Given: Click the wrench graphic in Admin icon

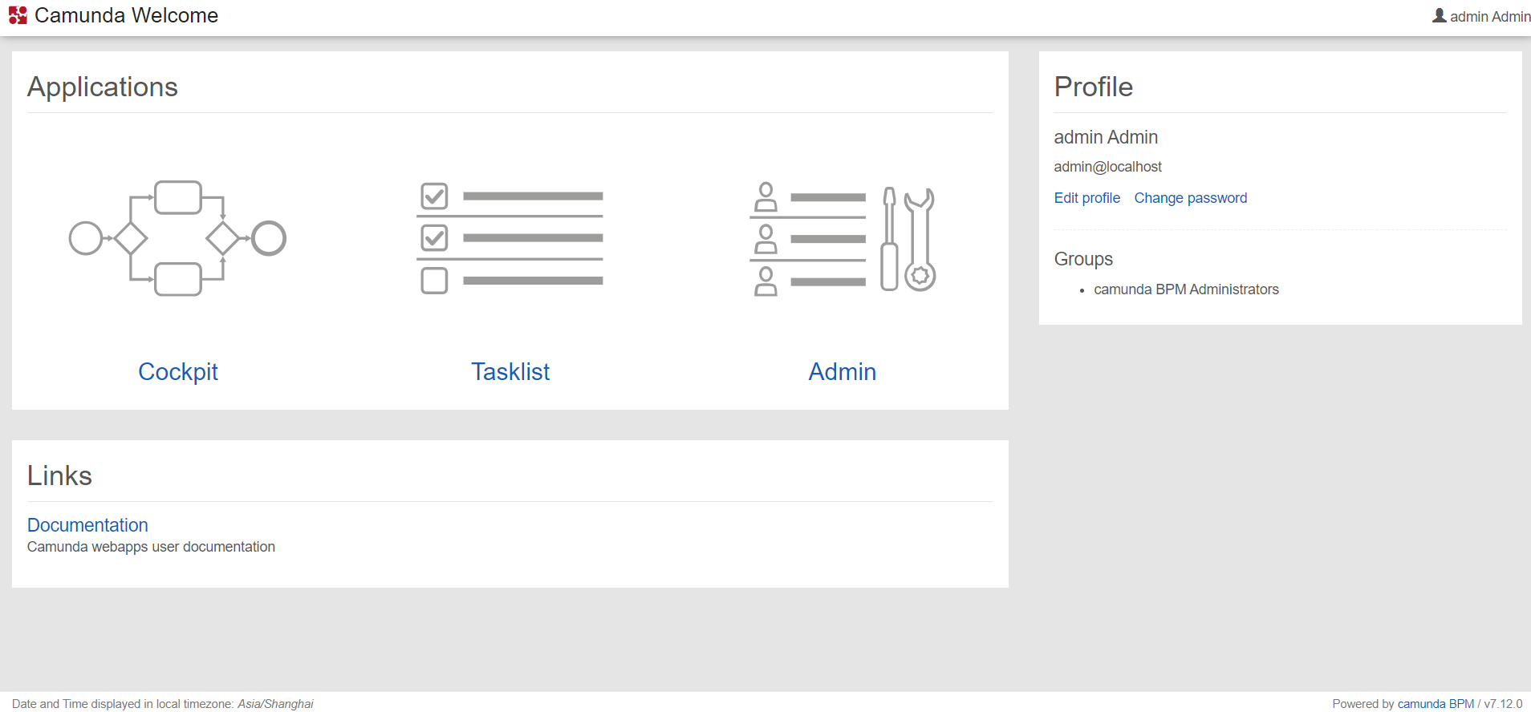Looking at the screenshot, I should (x=920, y=239).
